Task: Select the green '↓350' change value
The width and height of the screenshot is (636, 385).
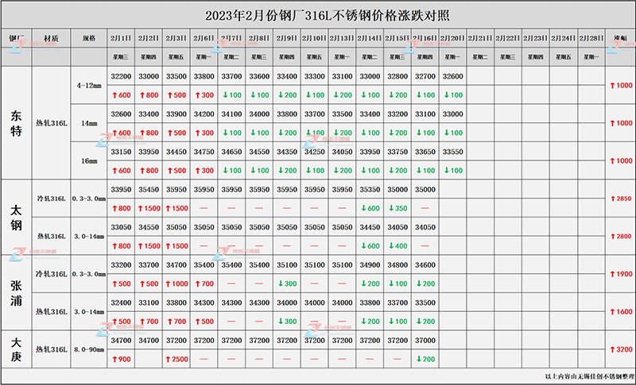Action: (398, 209)
